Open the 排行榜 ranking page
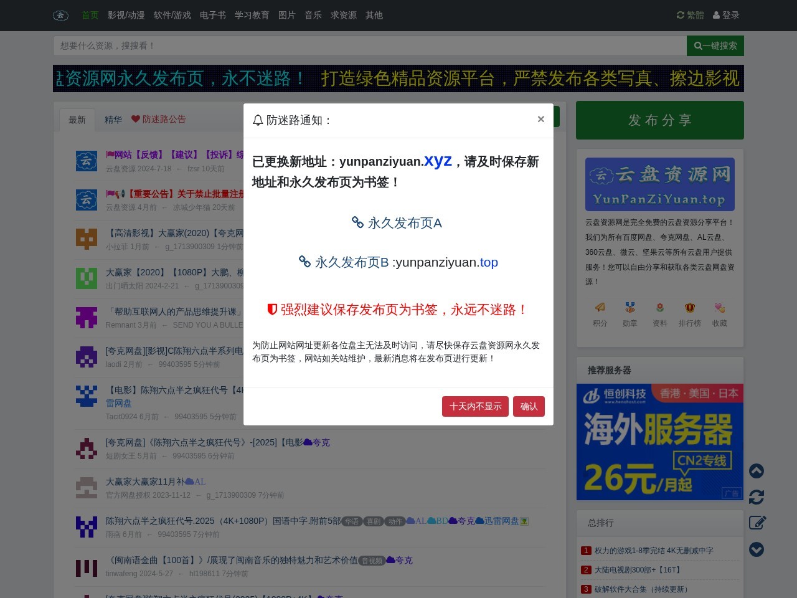This screenshot has width=797, height=598. pos(689,313)
